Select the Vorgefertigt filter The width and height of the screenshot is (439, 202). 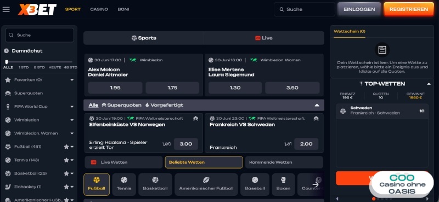pos(164,105)
